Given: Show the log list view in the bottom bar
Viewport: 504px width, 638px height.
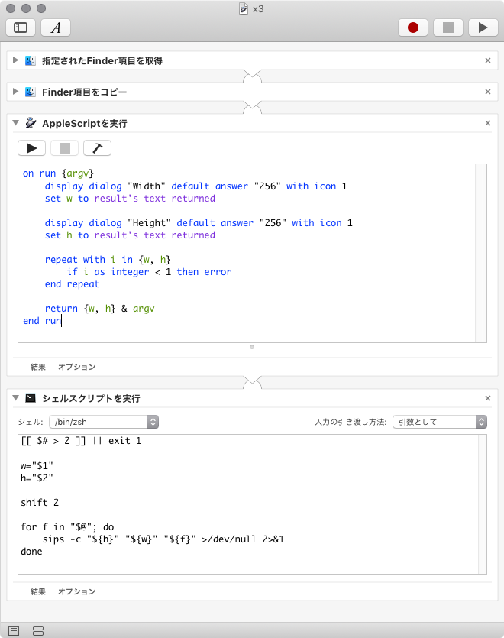Looking at the screenshot, I should click(x=14, y=630).
